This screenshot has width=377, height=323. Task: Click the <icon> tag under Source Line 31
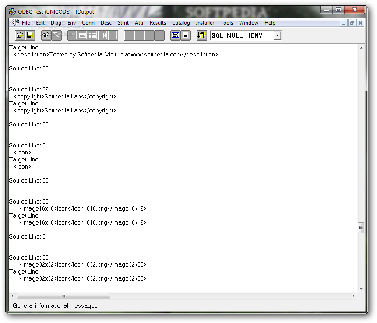point(22,153)
